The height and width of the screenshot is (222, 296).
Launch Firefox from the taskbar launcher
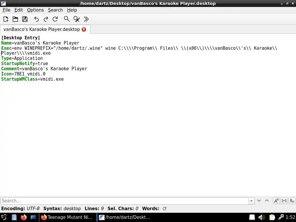coord(24,217)
